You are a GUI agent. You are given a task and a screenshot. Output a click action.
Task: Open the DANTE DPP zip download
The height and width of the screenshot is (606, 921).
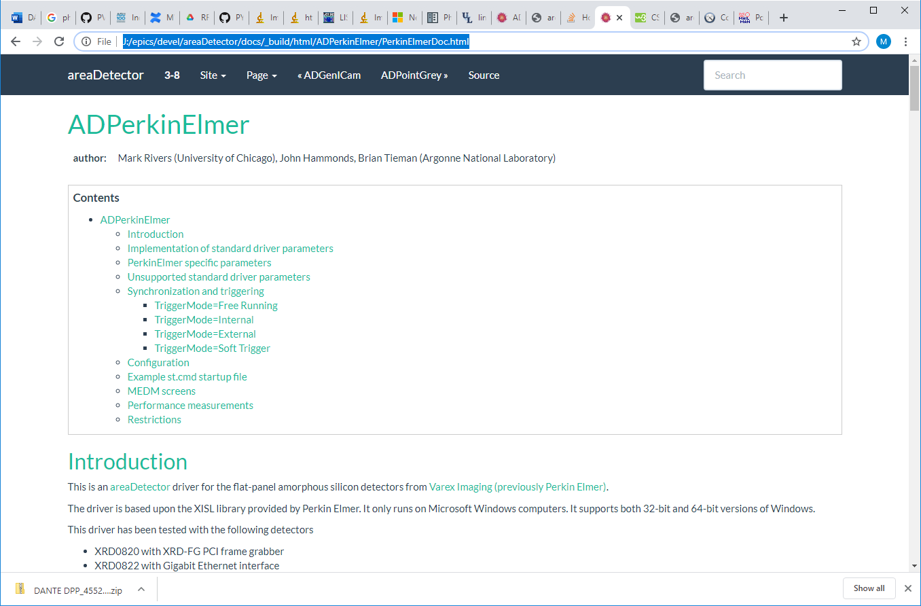coord(78,590)
